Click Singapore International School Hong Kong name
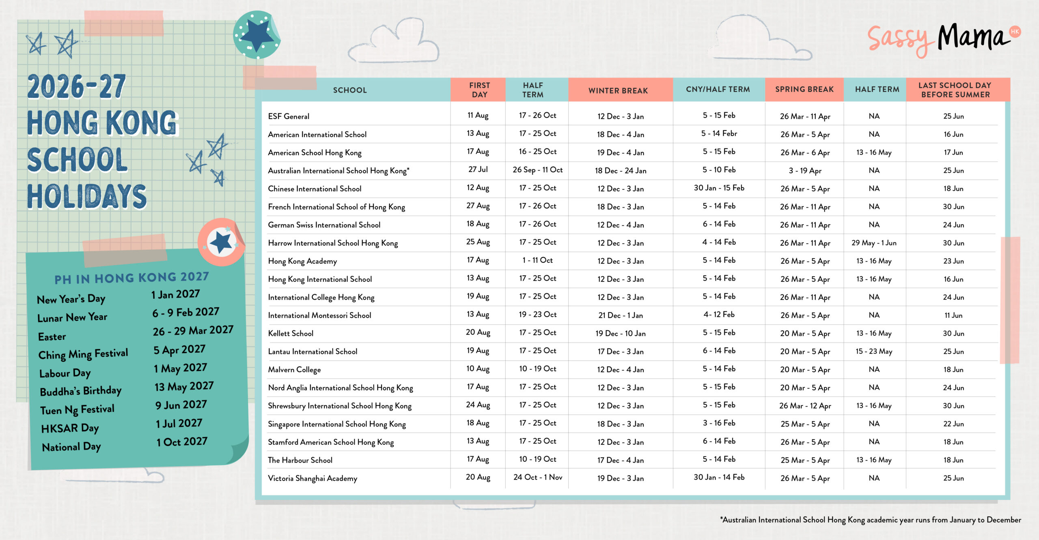This screenshot has width=1039, height=540. [x=337, y=424]
